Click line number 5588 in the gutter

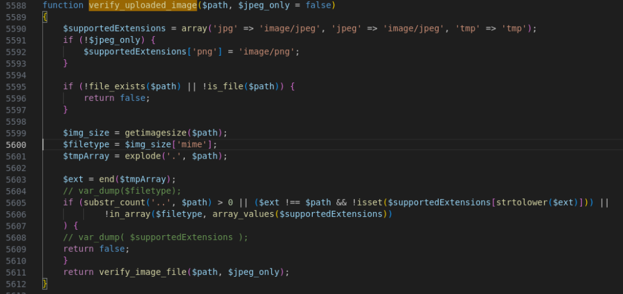[16, 5]
